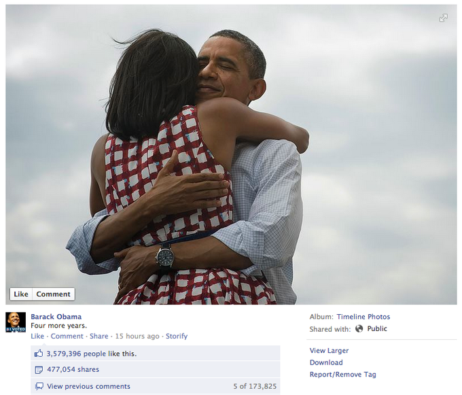The width and height of the screenshot is (462, 395).
Task: Open the Timeline Photos album link
Action: pos(363,317)
